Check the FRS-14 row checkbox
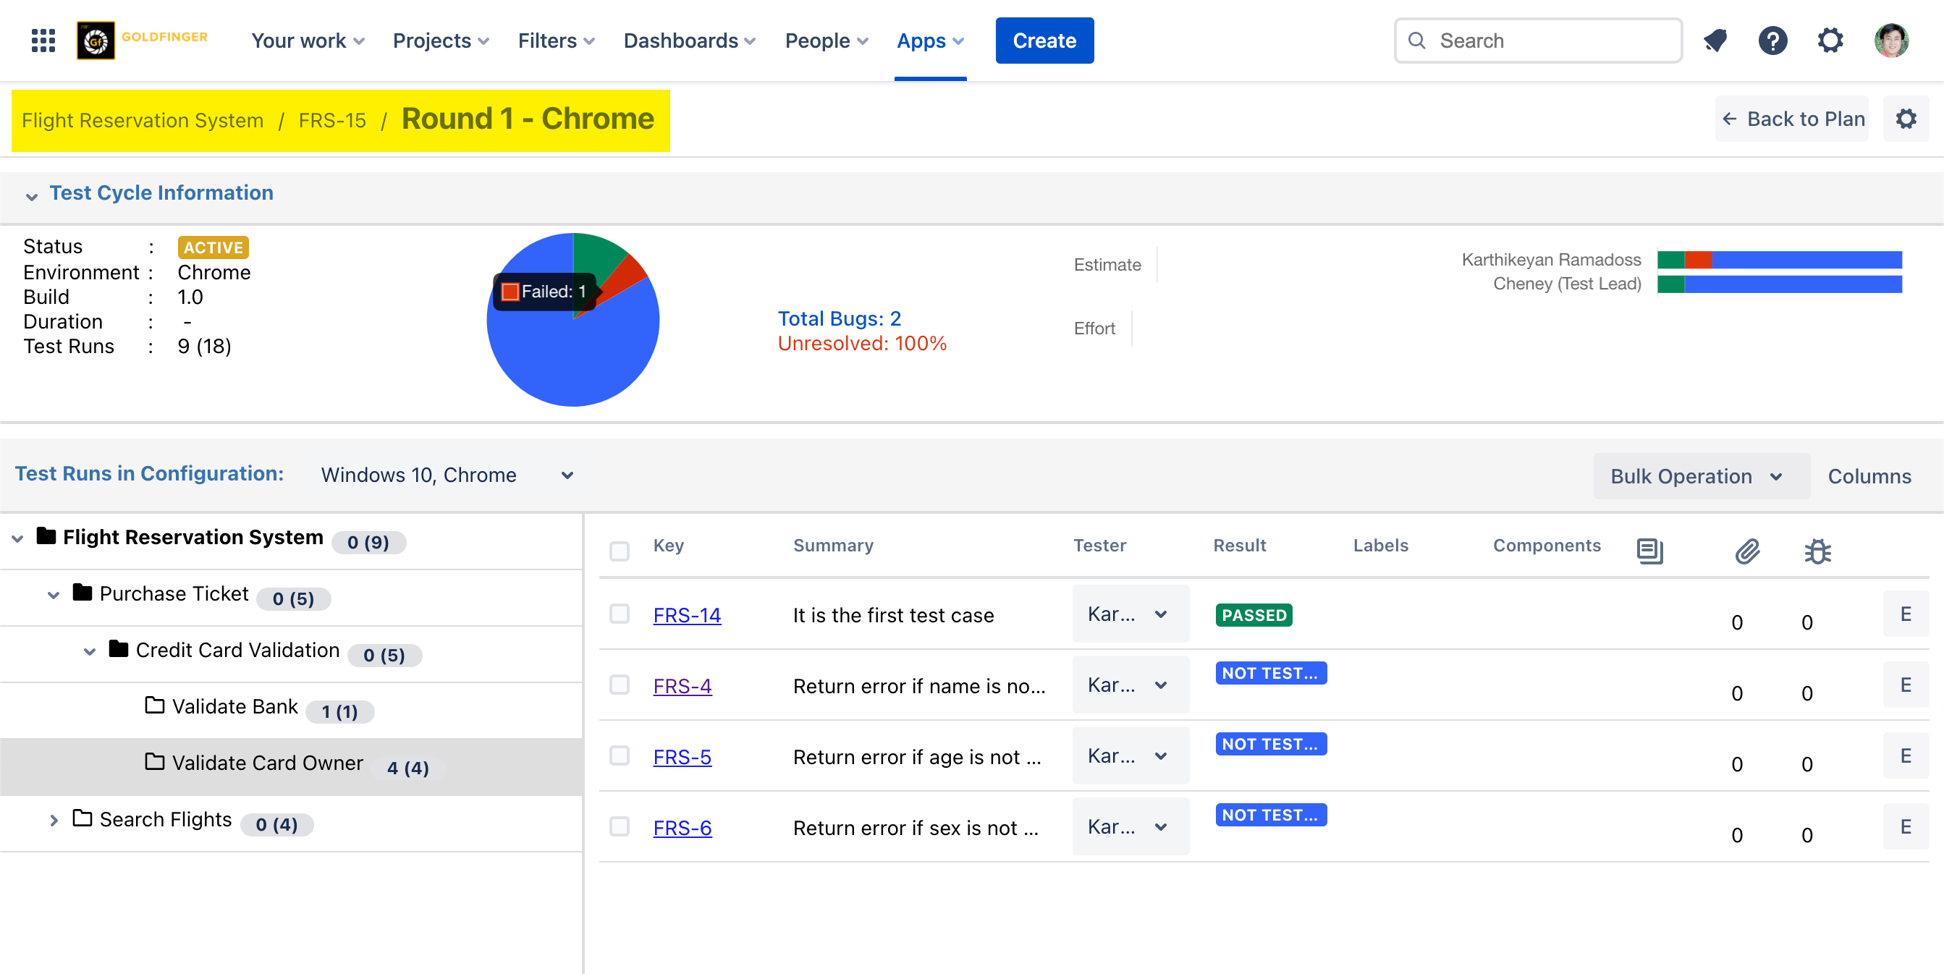 (619, 614)
